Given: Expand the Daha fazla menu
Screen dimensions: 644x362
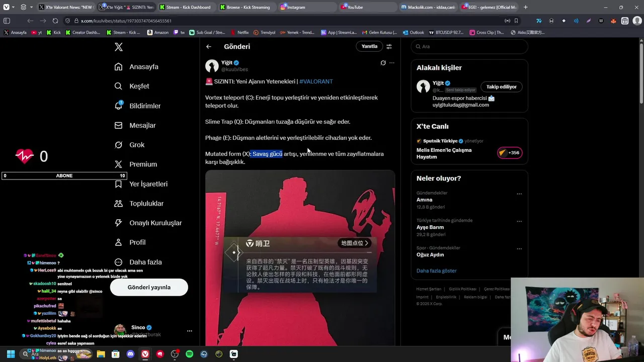Looking at the screenshot, I should tap(138, 262).
